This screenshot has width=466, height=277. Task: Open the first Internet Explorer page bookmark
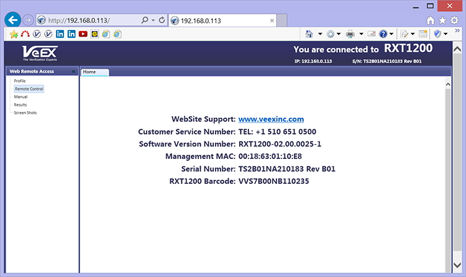106,34
